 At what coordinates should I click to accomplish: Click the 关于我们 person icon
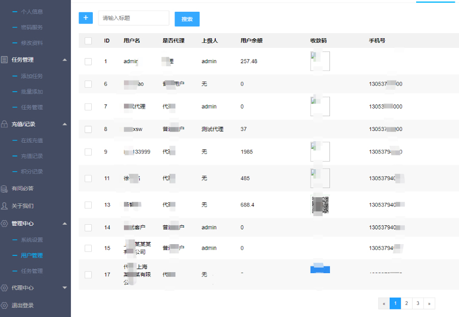pos(5,206)
